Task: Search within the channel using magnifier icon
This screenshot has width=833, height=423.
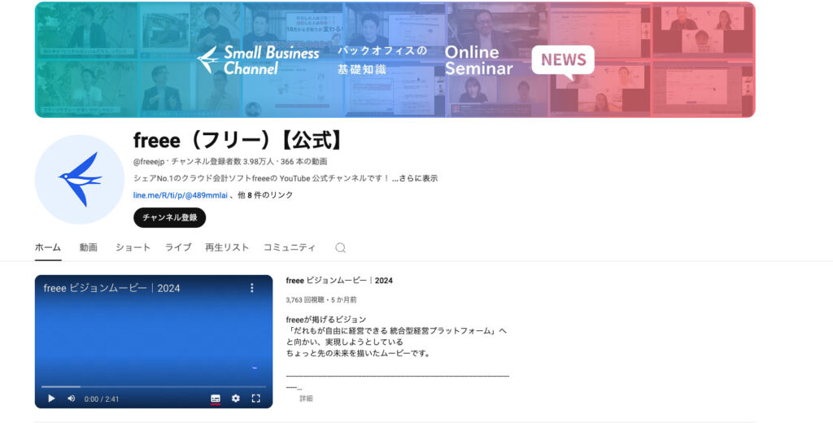Action: 341,247
